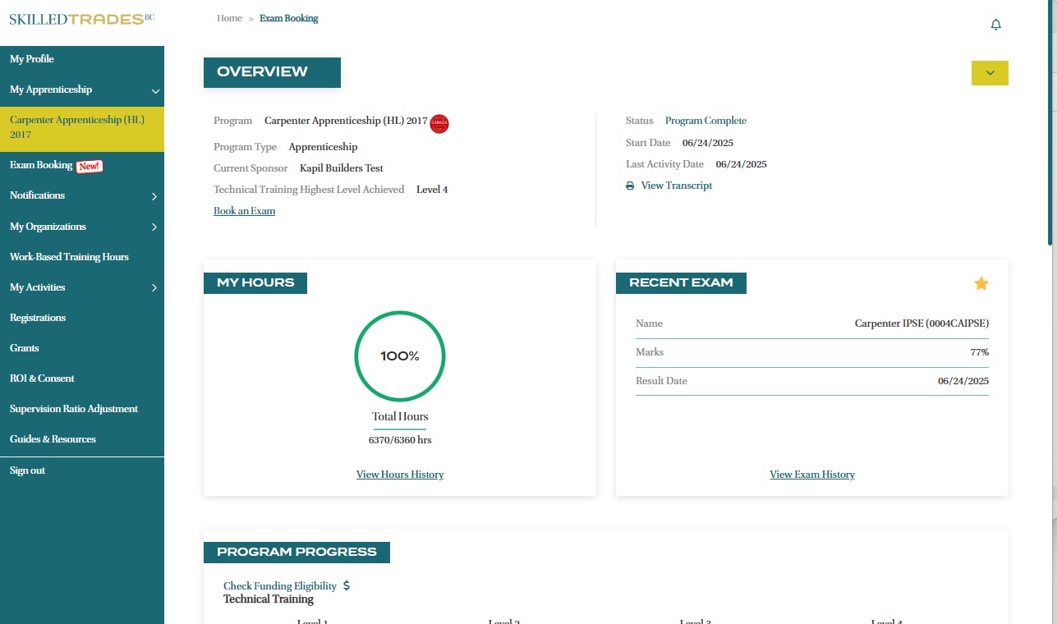
Task: Expand the My Organizations submenu arrow
Action: [154, 227]
